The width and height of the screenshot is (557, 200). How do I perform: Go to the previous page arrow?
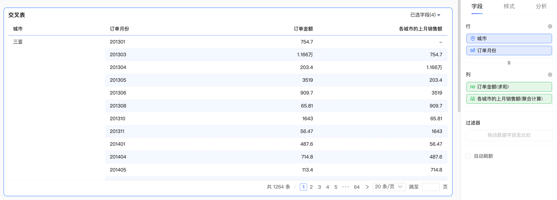pyautogui.click(x=295, y=187)
